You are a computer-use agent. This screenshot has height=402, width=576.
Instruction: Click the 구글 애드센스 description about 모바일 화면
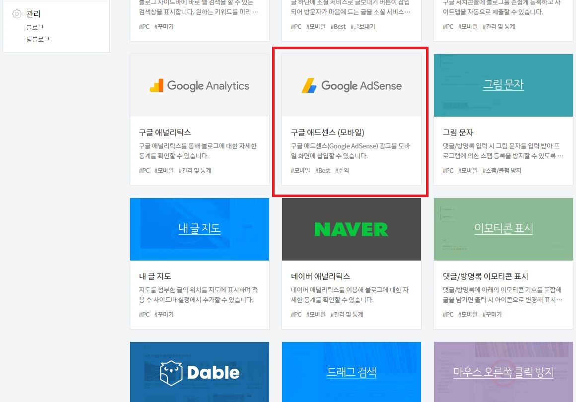pyautogui.click(x=351, y=151)
